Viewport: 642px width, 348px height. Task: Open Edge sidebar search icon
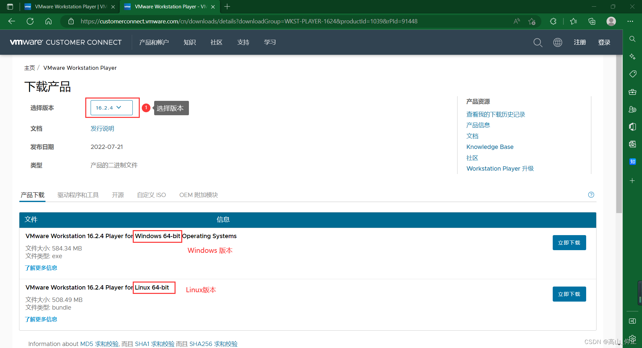click(x=632, y=39)
